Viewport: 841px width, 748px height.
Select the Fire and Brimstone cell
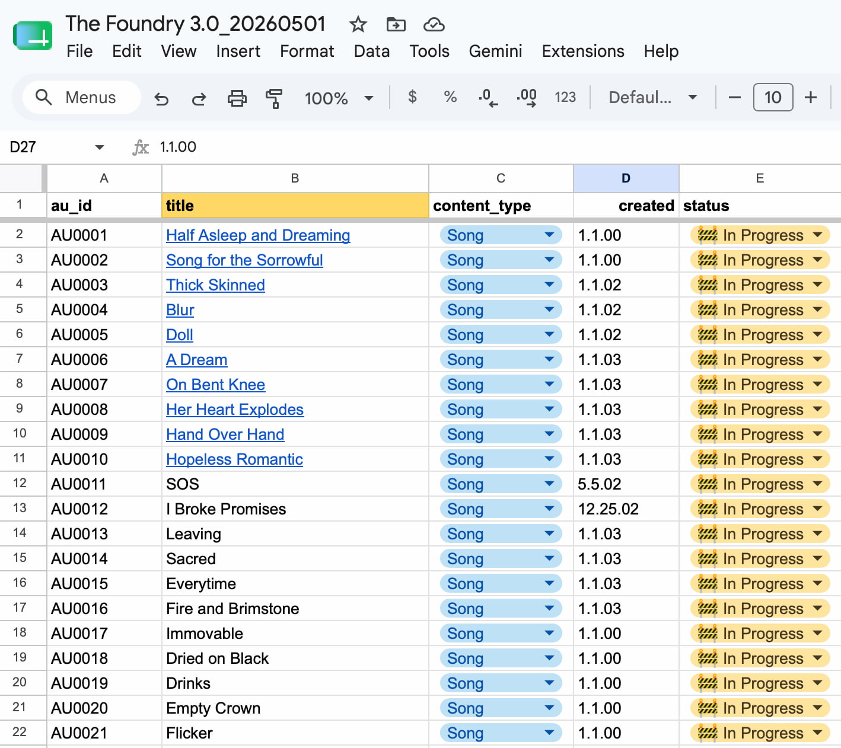295,609
